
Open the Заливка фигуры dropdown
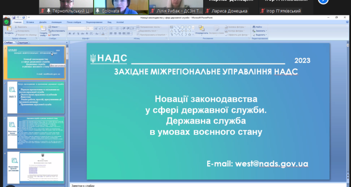(236, 27)
